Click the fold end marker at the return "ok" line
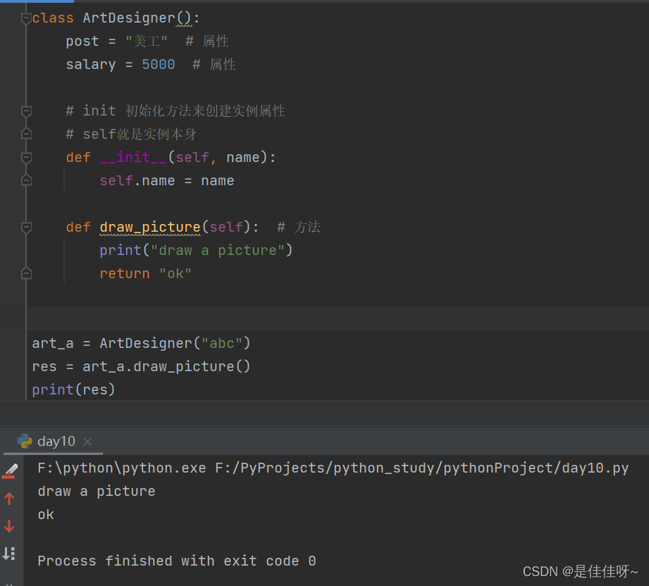 pos(26,273)
